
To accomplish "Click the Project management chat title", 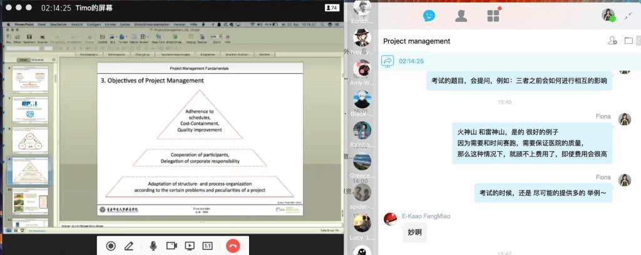I will tap(417, 41).
